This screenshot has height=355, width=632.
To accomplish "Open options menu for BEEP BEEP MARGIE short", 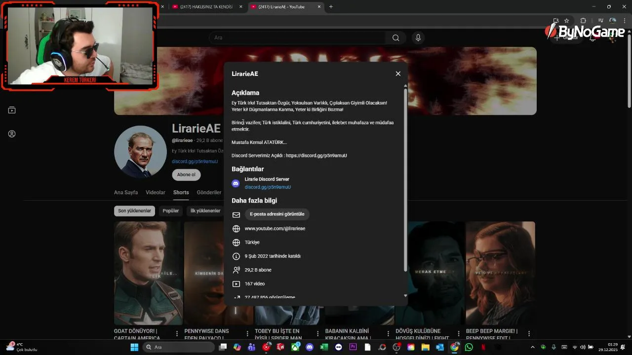I will coord(529,334).
